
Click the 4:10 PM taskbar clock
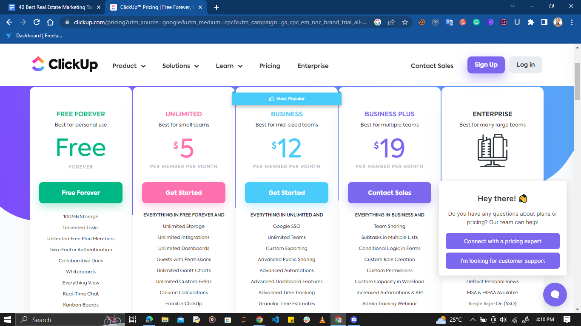click(545, 320)
